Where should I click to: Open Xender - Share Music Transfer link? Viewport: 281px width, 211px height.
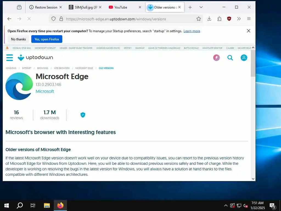76,48
